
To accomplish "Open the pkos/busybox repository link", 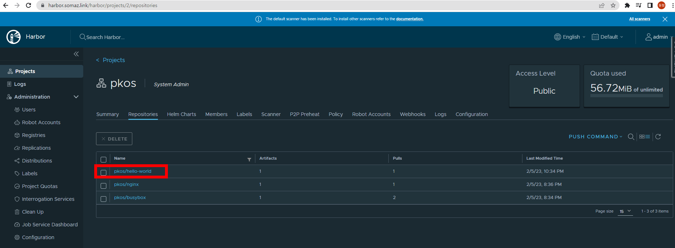I will tap(130, 197).
